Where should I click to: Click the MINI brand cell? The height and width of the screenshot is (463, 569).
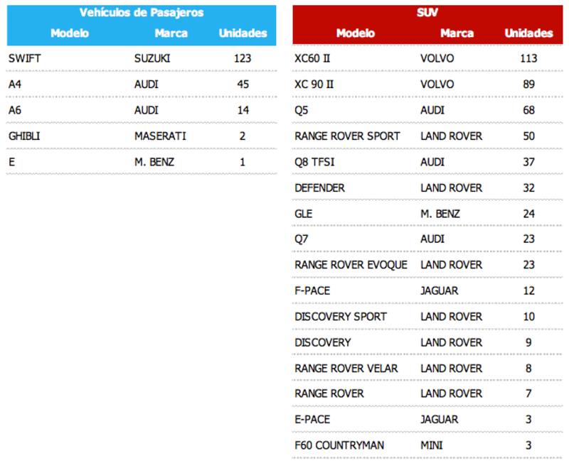click(x=432, y=445)
